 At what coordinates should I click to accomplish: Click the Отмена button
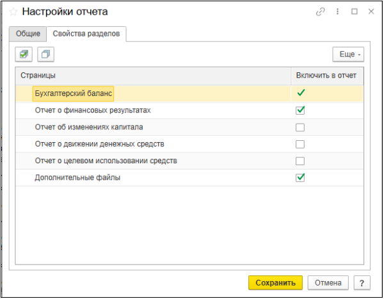pos(328,283)
